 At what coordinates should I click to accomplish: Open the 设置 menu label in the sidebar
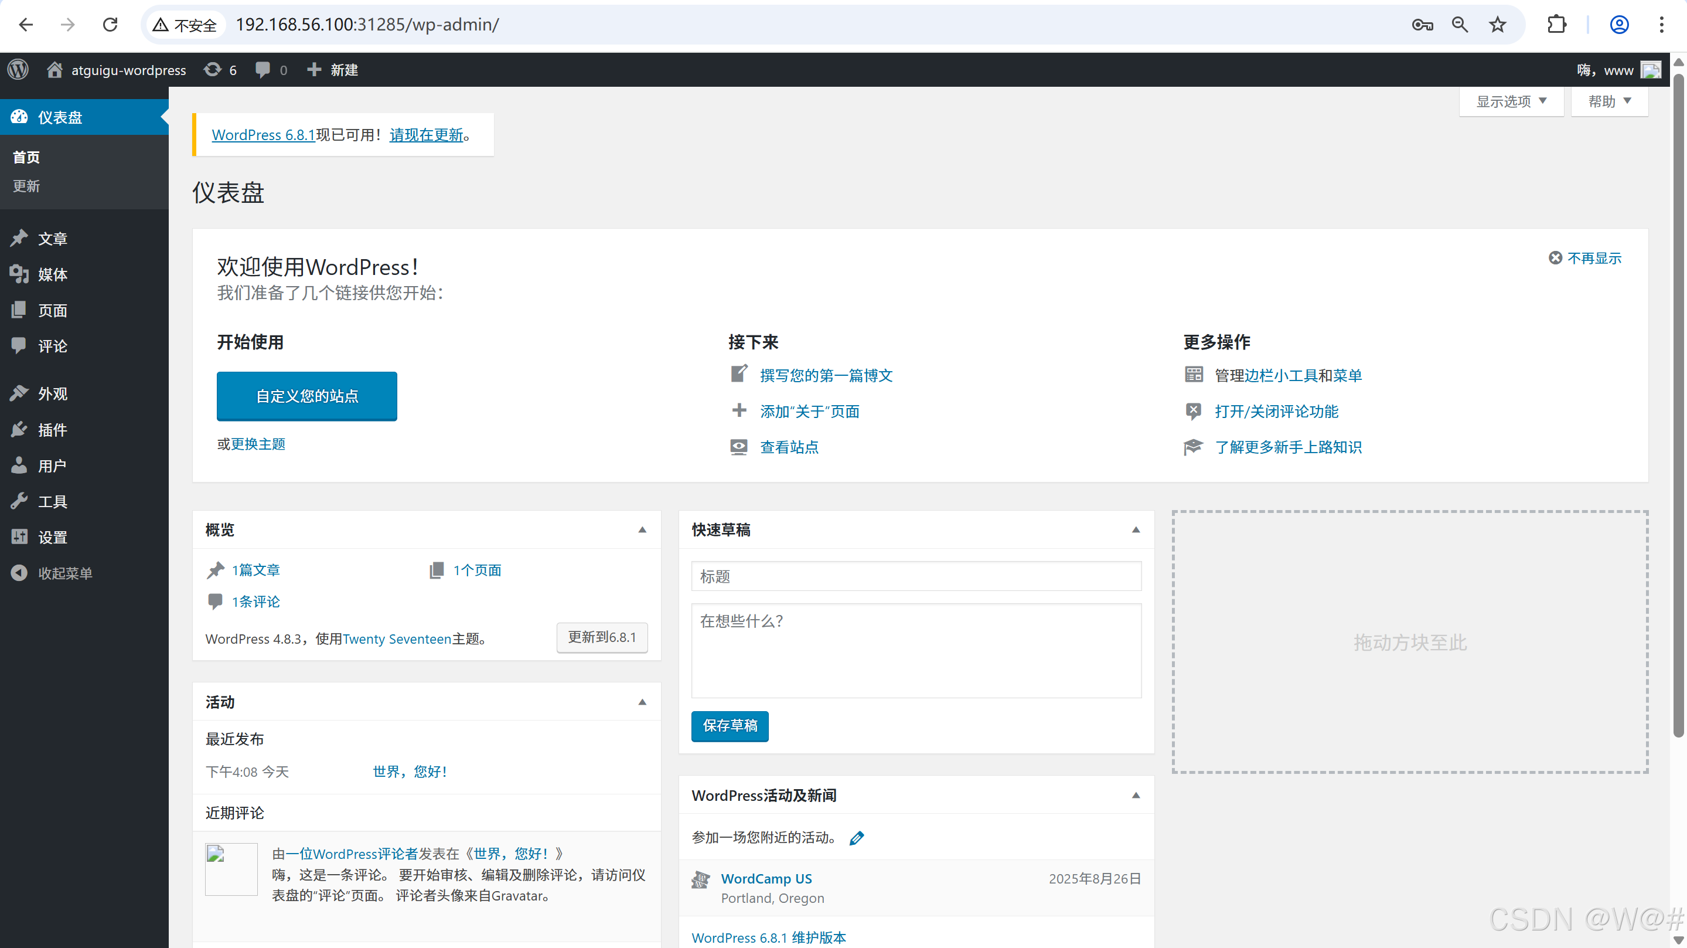pos(52,537)
